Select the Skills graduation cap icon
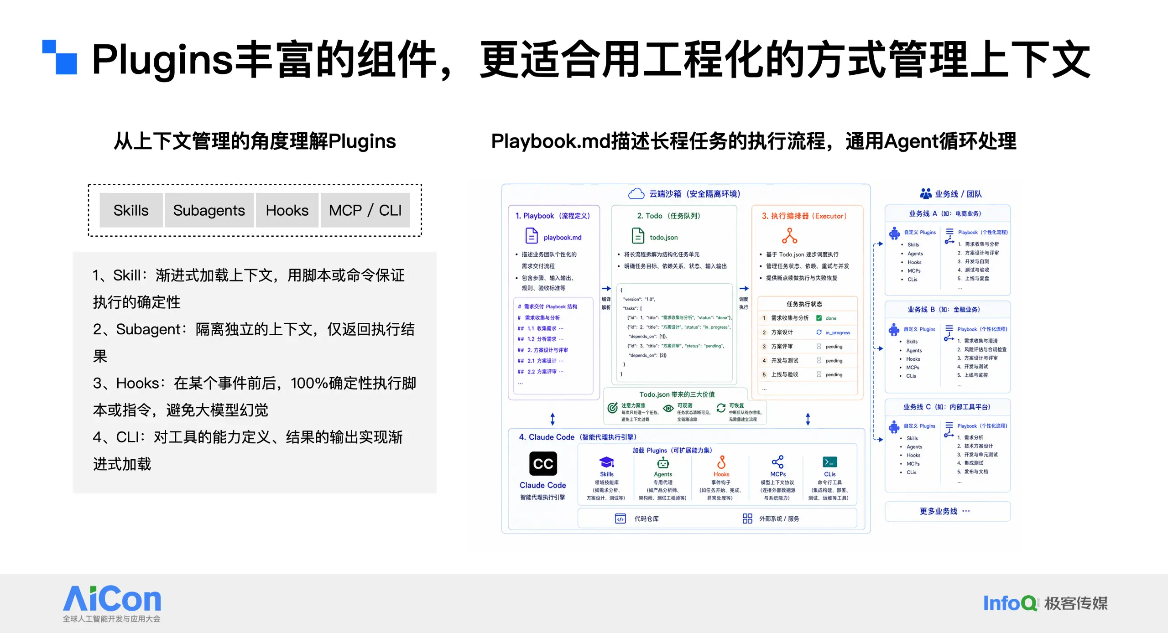Image resolution: width=1168 pixels, height=633 pixels. pos(606,462)
